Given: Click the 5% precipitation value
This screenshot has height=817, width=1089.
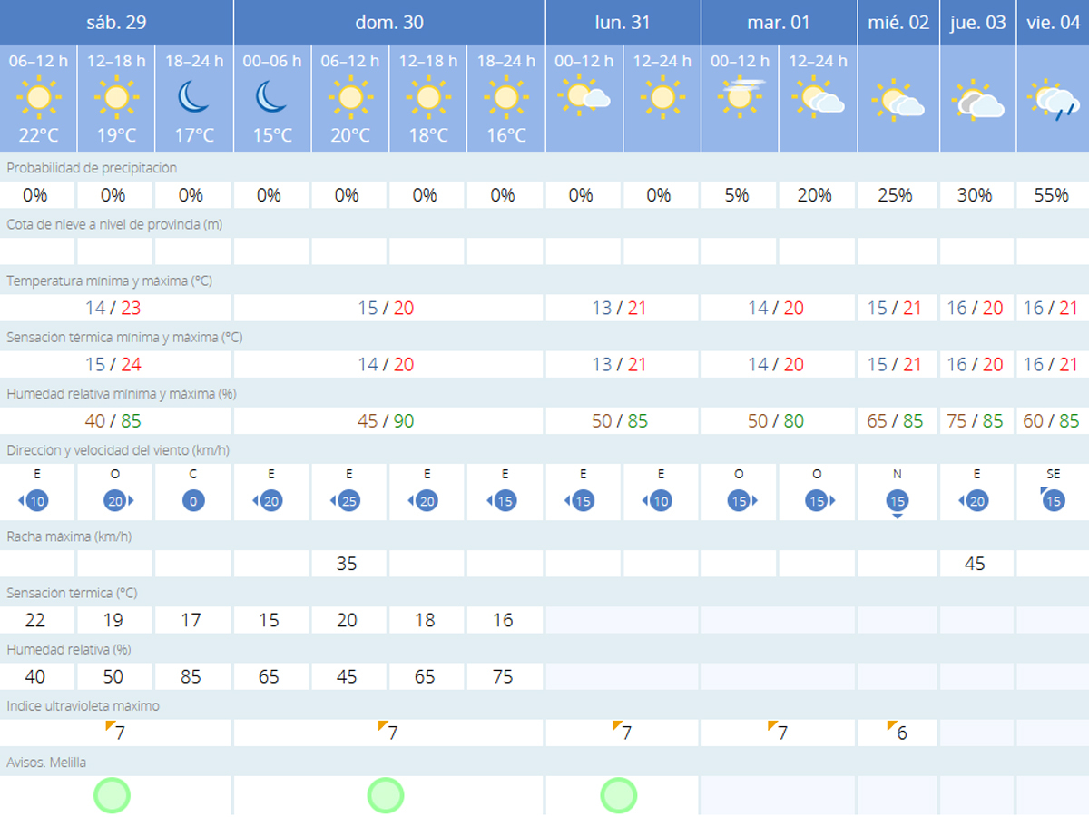Looking at the screenshot, I should pos(737,195).
